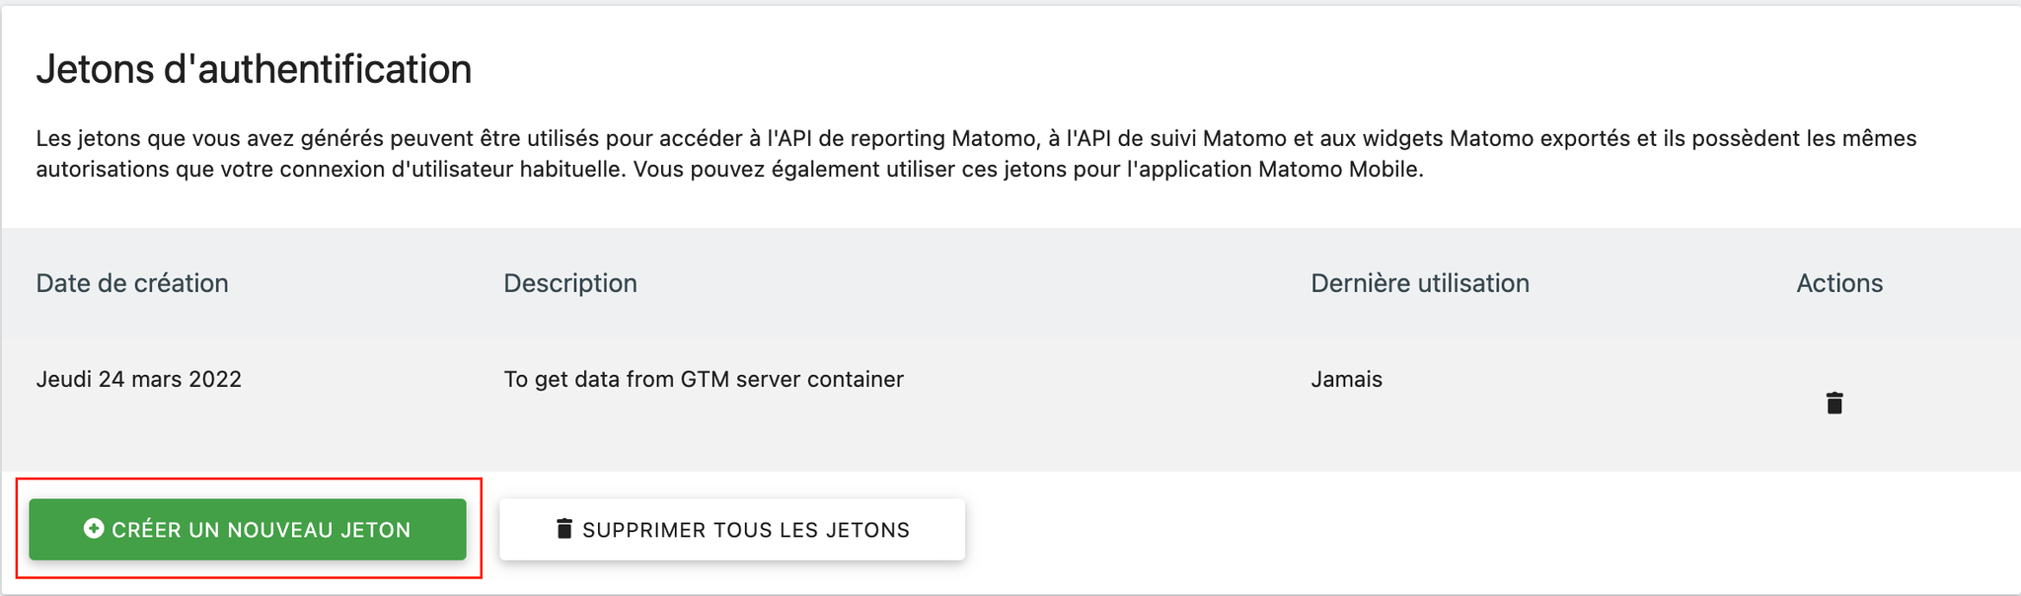This screenshot has height=596, width=2021.
Task: Click the Jetons d'authentification heading
Action: click(254, 69)
